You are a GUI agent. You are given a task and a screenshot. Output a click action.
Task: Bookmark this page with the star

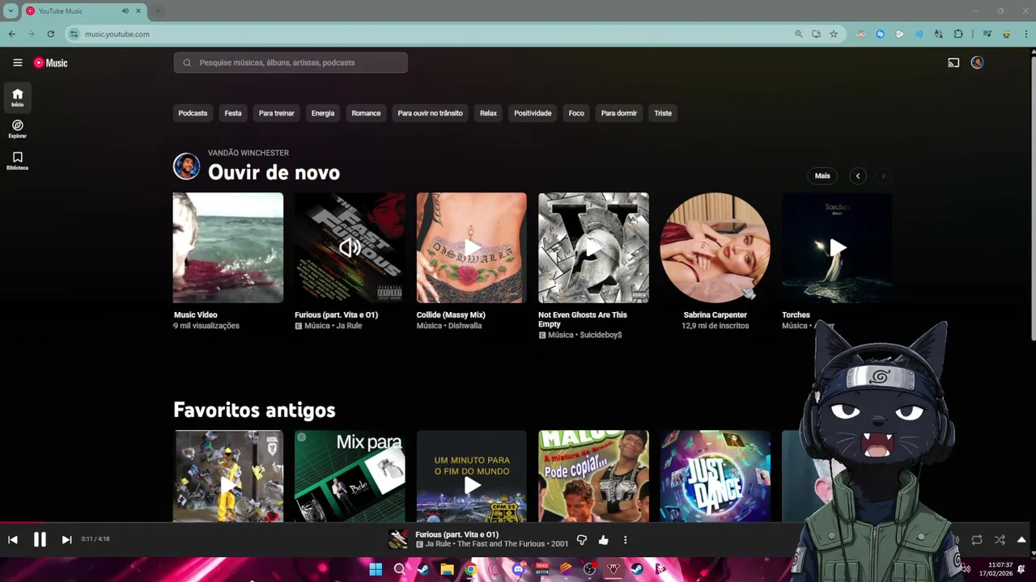(834, 34)
